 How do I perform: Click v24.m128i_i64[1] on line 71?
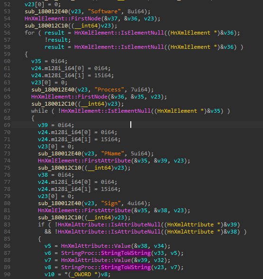(x=64, y=139)
